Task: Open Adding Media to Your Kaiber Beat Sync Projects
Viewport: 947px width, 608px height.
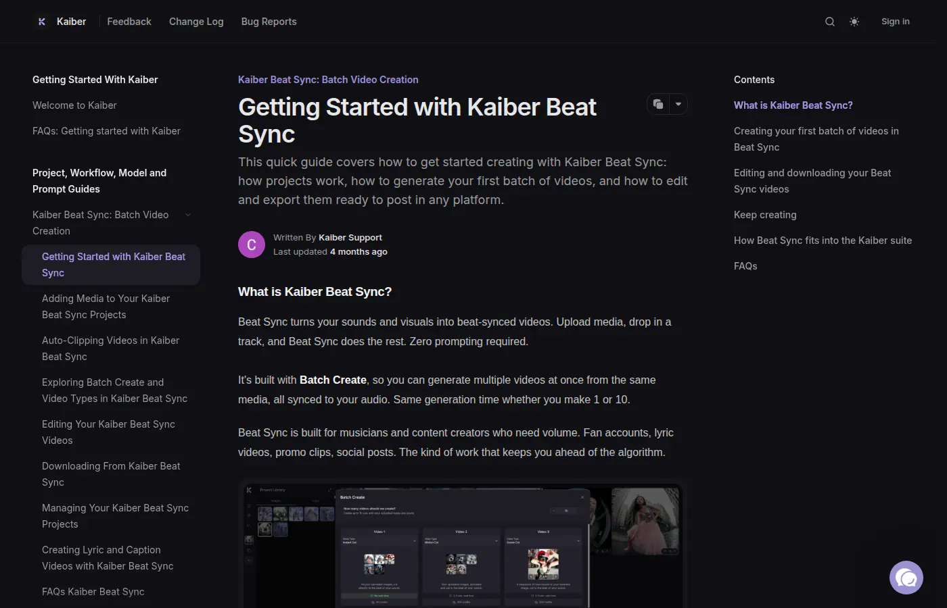Action: pos(111,307)
